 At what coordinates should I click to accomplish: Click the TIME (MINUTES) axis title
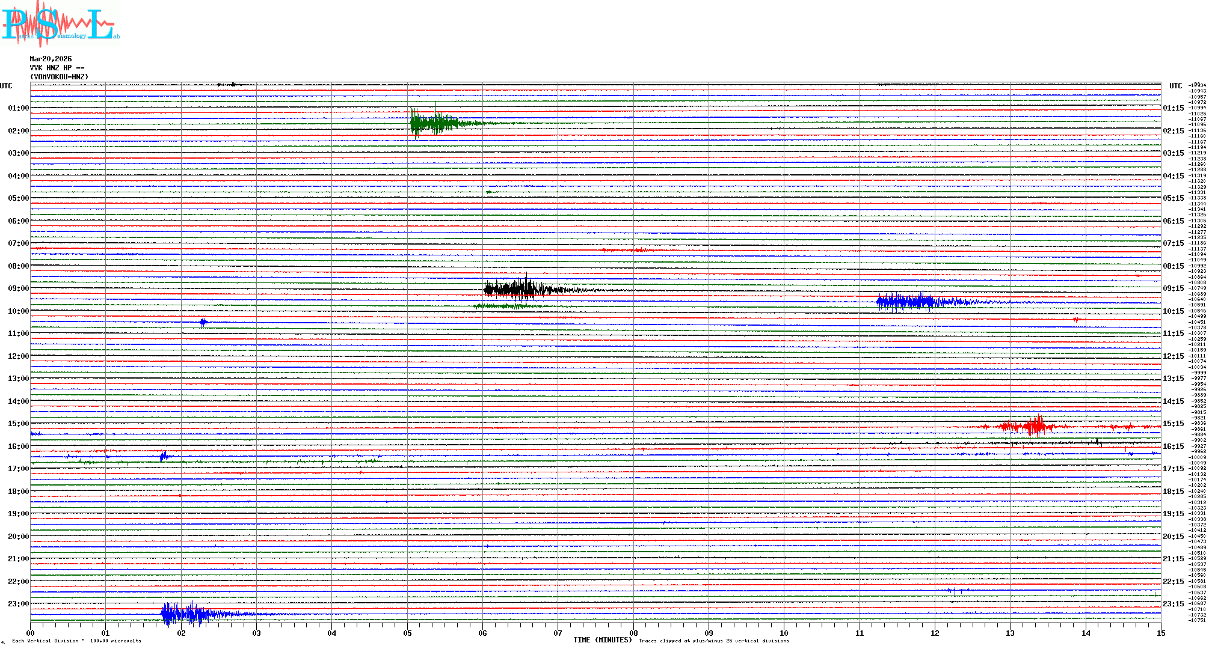pyautogui.click(x=602, y=640)
